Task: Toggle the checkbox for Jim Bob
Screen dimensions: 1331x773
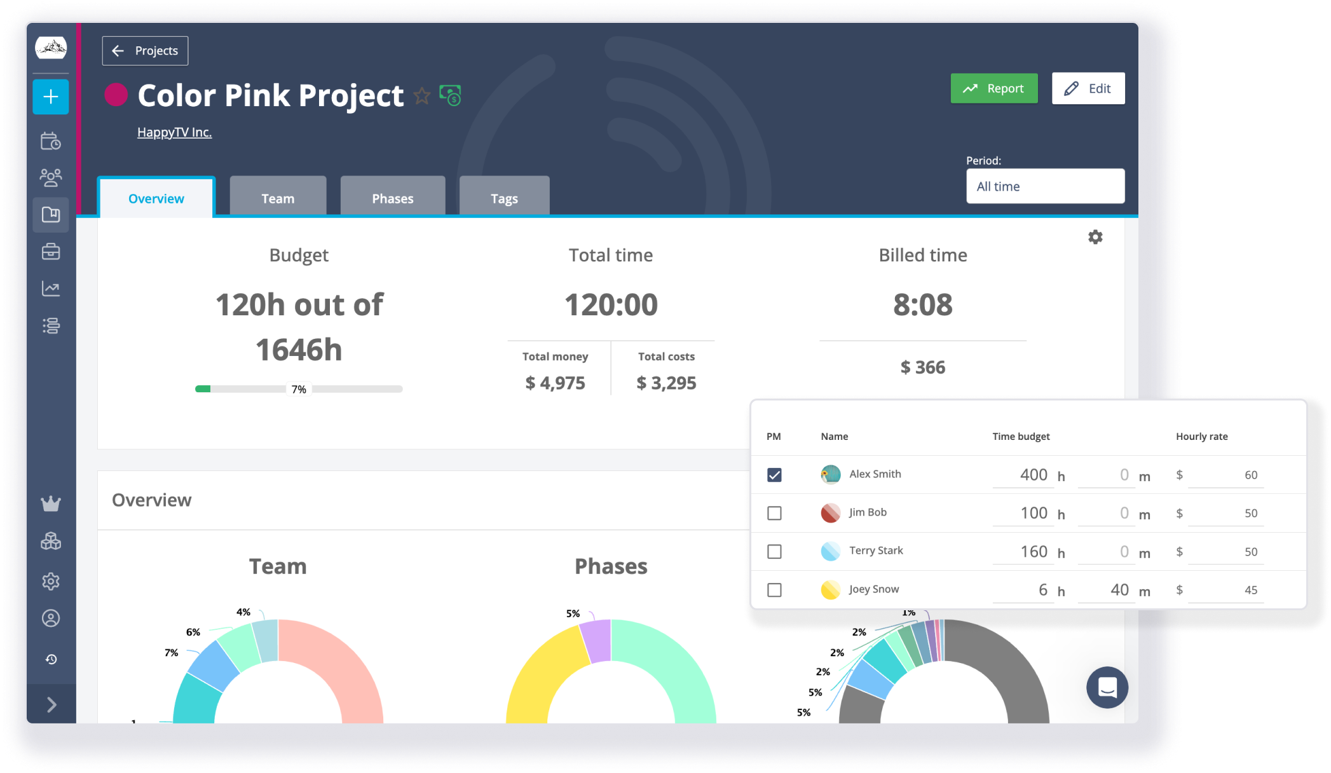Action: [774, 512]
